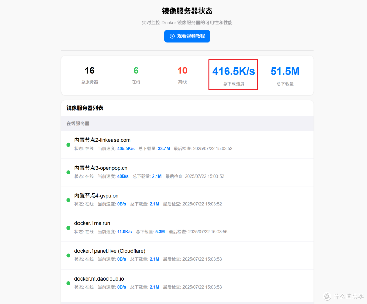Screen dimensions: 367x304
Task: Click the 镜像服务器列表 heading
Action: pyautogui.click(x=85, y=108)
